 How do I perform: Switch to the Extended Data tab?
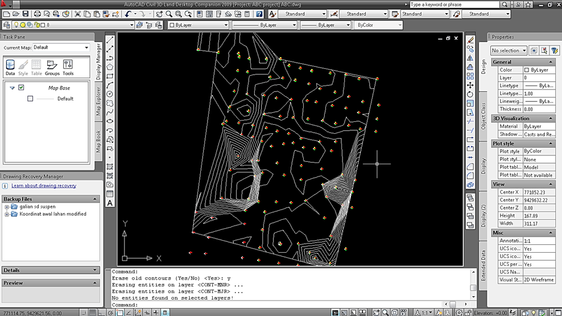point(483,265)
